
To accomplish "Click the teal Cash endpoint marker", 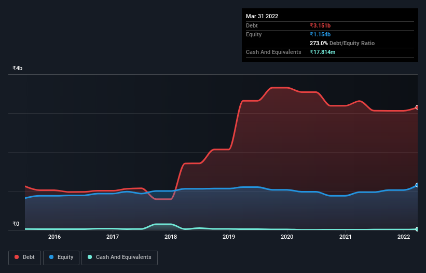I will pyautogui.click(x=417, y=229).
